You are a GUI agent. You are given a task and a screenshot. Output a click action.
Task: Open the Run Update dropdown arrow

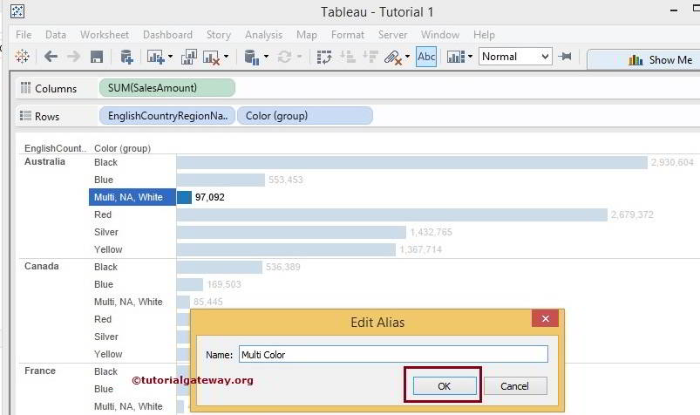point(299,57)
